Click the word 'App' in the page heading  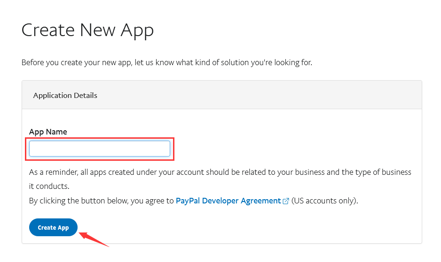pyautogui.click(x=137, y=30)
